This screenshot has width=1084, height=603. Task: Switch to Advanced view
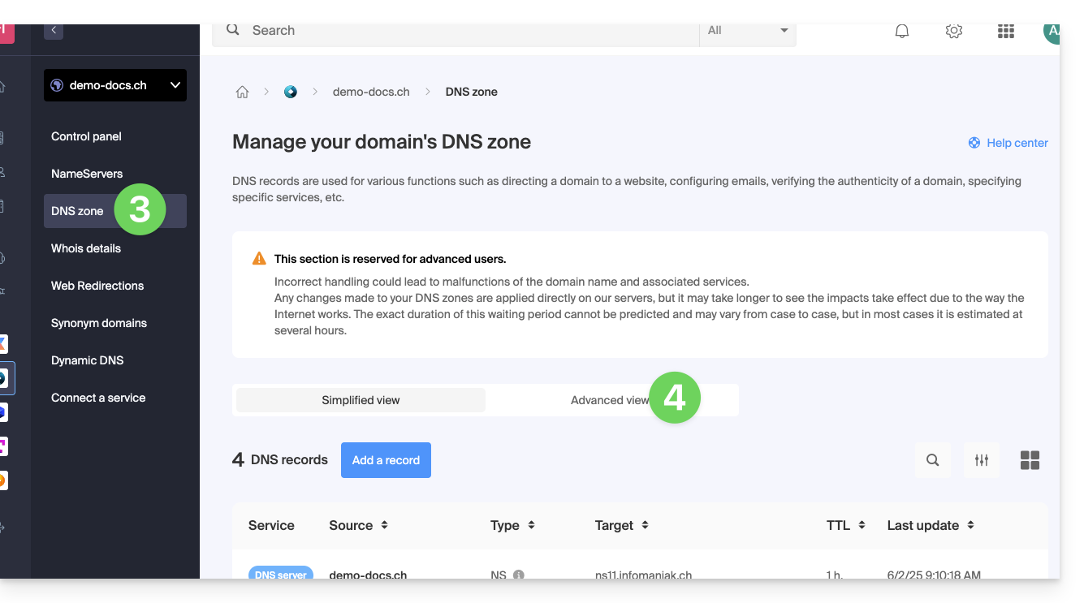[611, 400]
